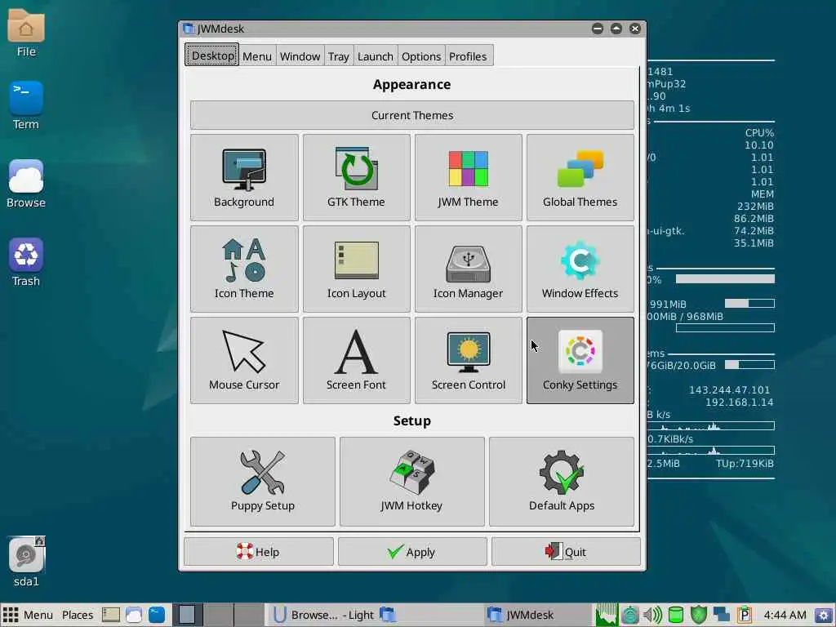Screen dimensions: 836x627
Task: Click the Help button
Action: point(259,552)
